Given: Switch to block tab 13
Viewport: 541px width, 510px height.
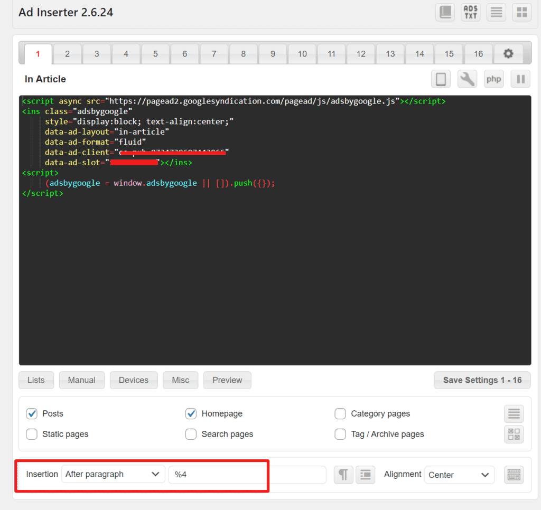Looking at the screenshot, I should [x=390, y=54].
